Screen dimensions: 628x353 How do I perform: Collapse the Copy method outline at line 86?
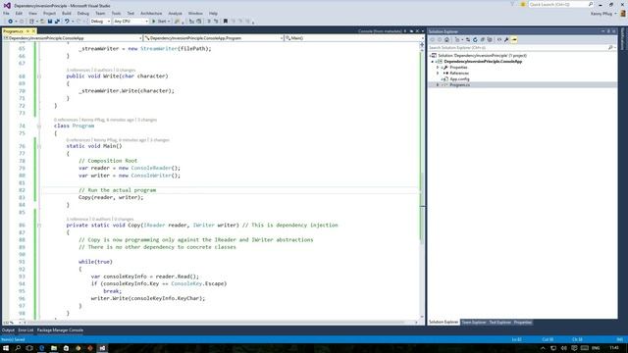pos(39,226)
